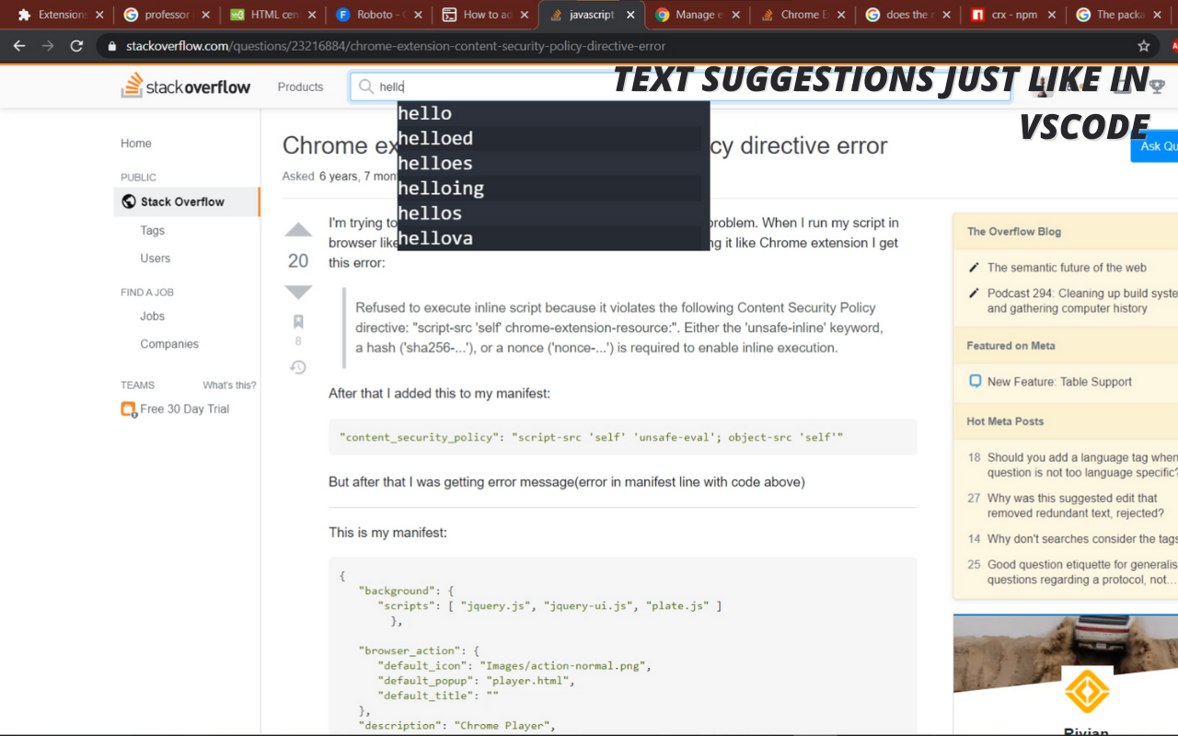Open Jobs in the sidebar
This screenshot has width=1178, height=736.
pyautogui.click(x=153, y=316)
